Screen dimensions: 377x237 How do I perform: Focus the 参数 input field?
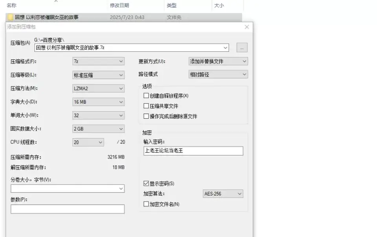click(68, 209)
